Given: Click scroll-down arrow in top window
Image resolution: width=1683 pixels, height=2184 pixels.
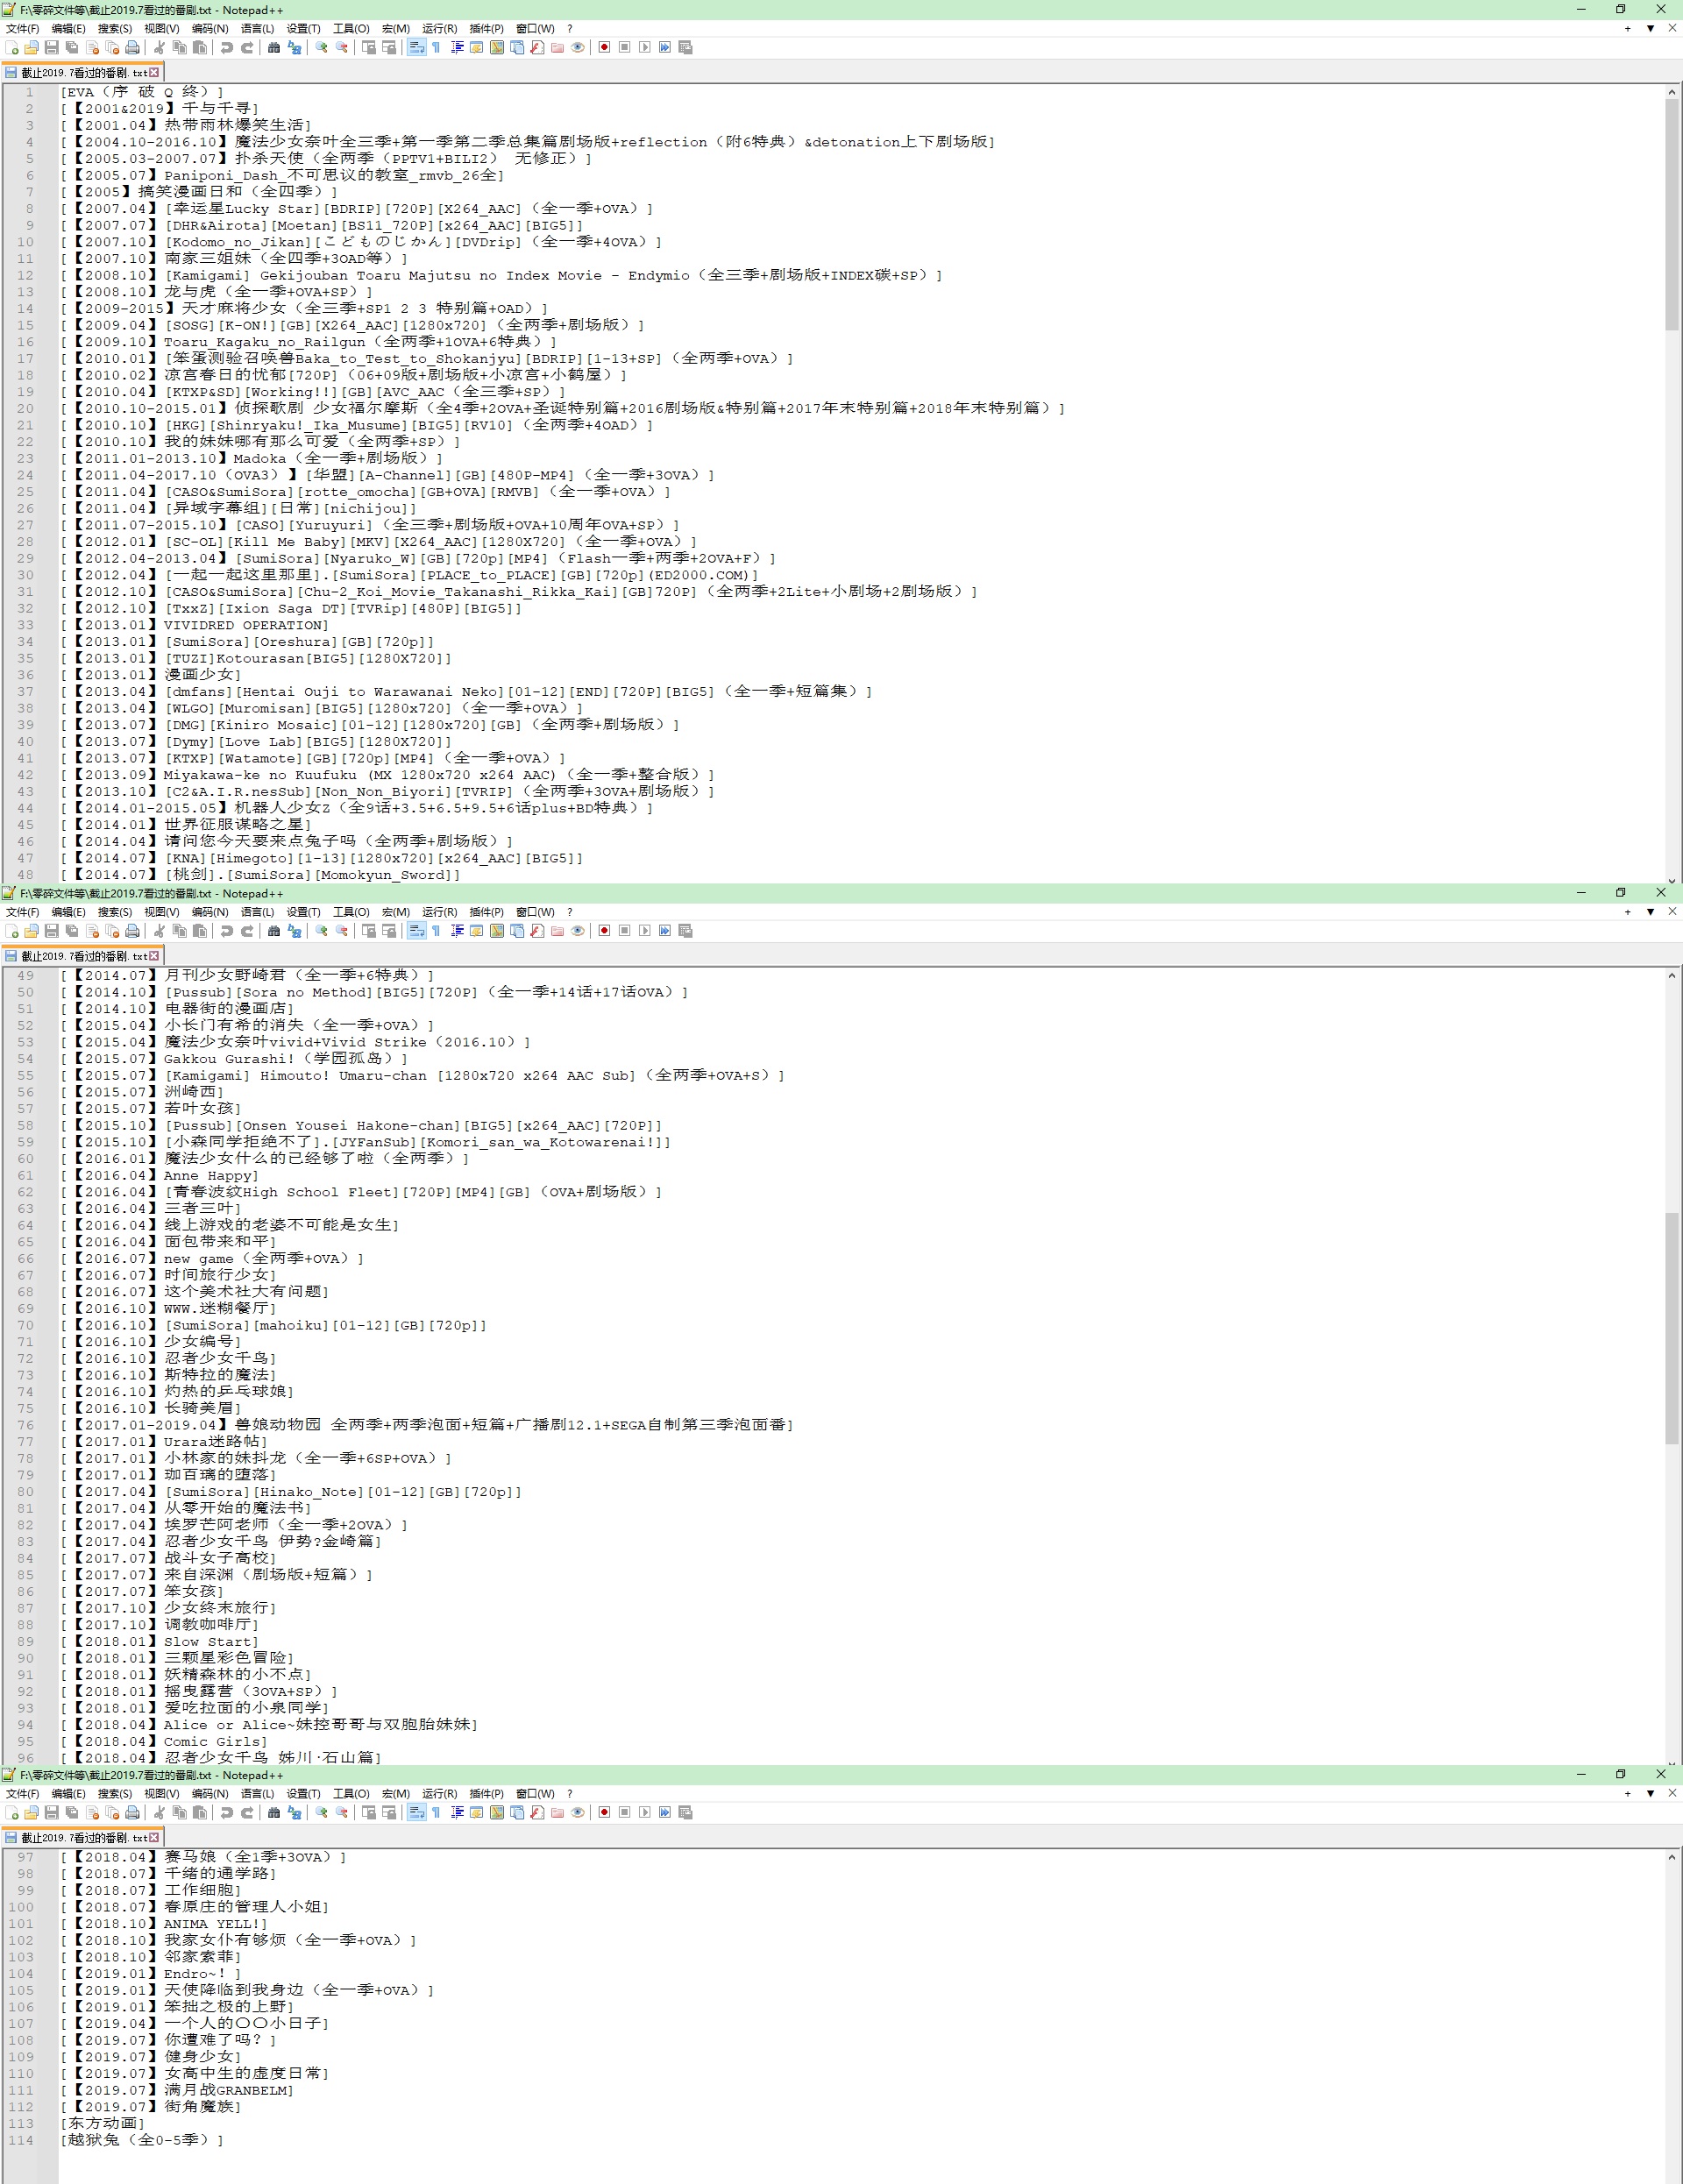Looking at the screenshot, I should [x=1671, y=880].
